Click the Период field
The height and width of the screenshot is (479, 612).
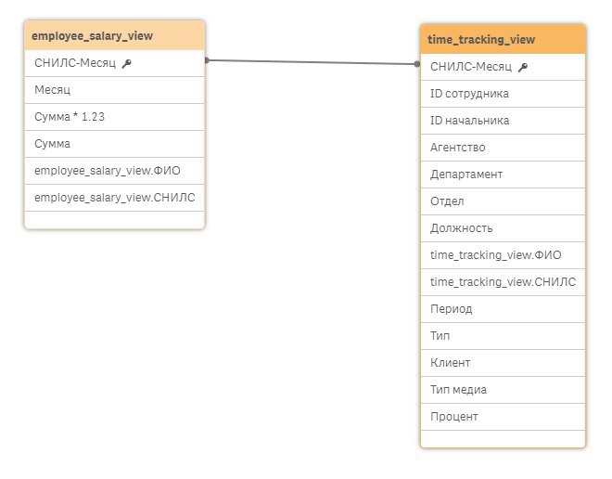[504, 309]
